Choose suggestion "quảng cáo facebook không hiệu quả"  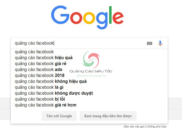(51, 82)
